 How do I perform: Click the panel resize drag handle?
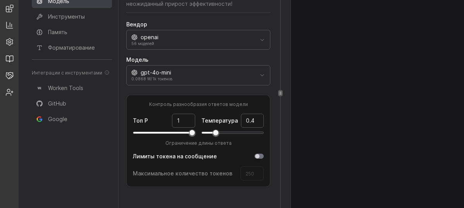click(x=280, y=93)
